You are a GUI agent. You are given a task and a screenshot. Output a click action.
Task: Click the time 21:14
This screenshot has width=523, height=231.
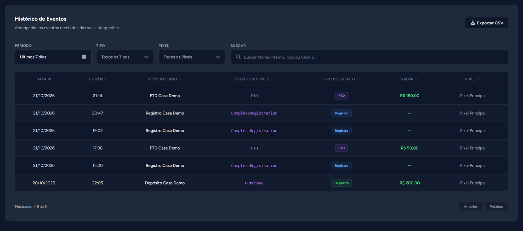tap(97, 96)
